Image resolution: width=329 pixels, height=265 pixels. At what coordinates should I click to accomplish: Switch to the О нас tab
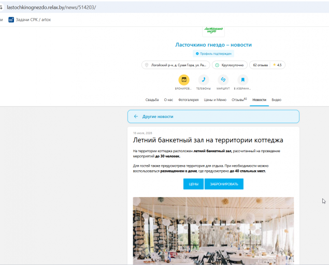tap(168, 100)
